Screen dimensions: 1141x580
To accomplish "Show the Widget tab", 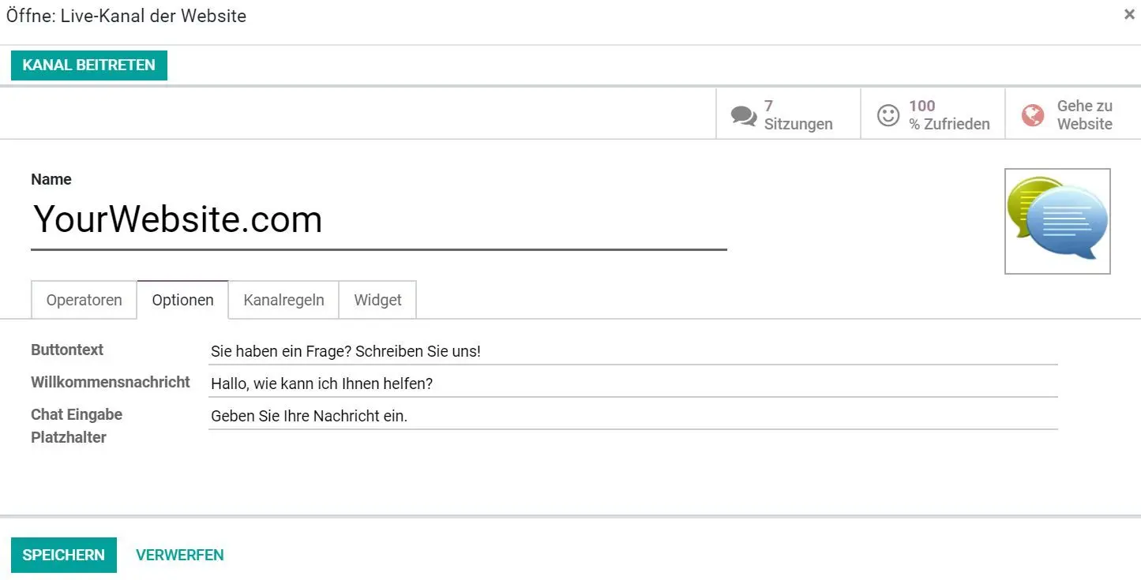I will [x=377, y=300].
